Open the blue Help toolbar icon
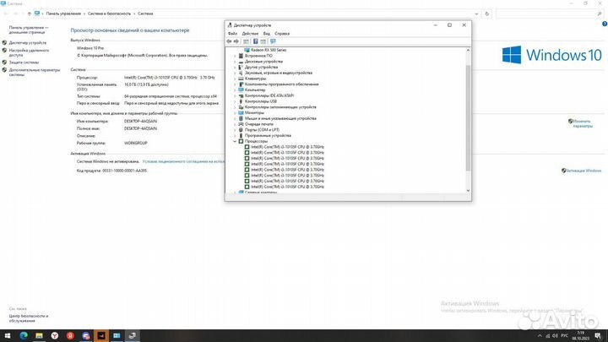This screenshot has width=608, height=342. coord(256,41)
